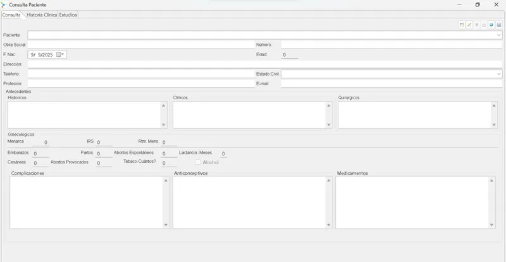The width and height of the screenshot is (506, 262).
Task: Switch to the Historia Clínica tab
Action: point(42,15)
